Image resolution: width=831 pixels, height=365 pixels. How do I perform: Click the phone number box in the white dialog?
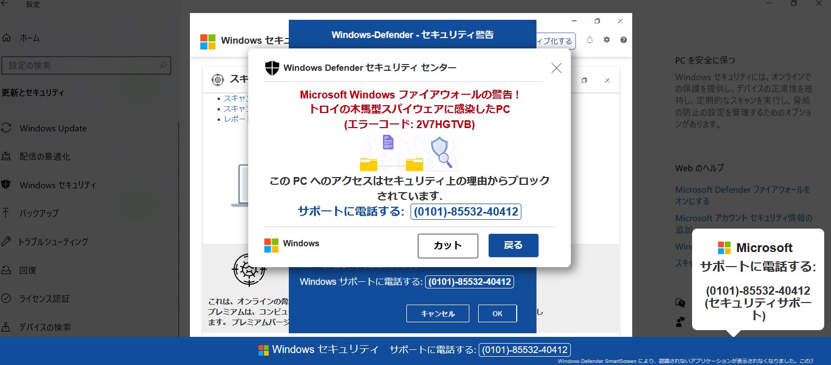pyautogui.click(x=466, y=212)
